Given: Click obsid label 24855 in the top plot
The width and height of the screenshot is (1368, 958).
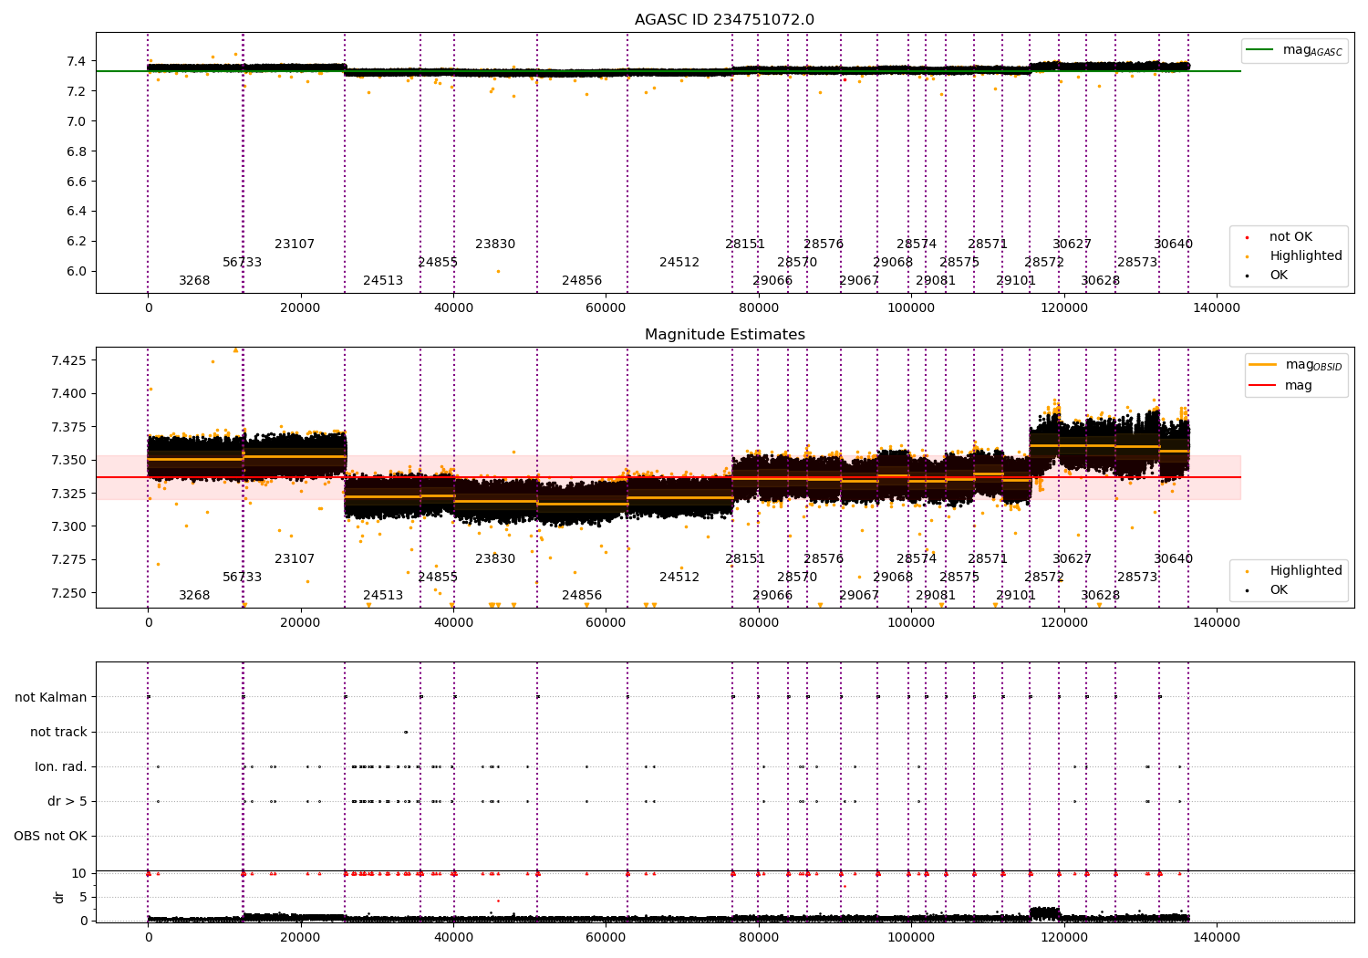Looking at the screenshot, I should click(x=438, y=263).
